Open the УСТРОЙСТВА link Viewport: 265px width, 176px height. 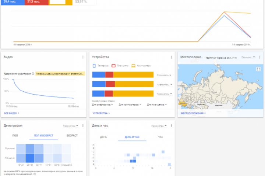(101, 113)
